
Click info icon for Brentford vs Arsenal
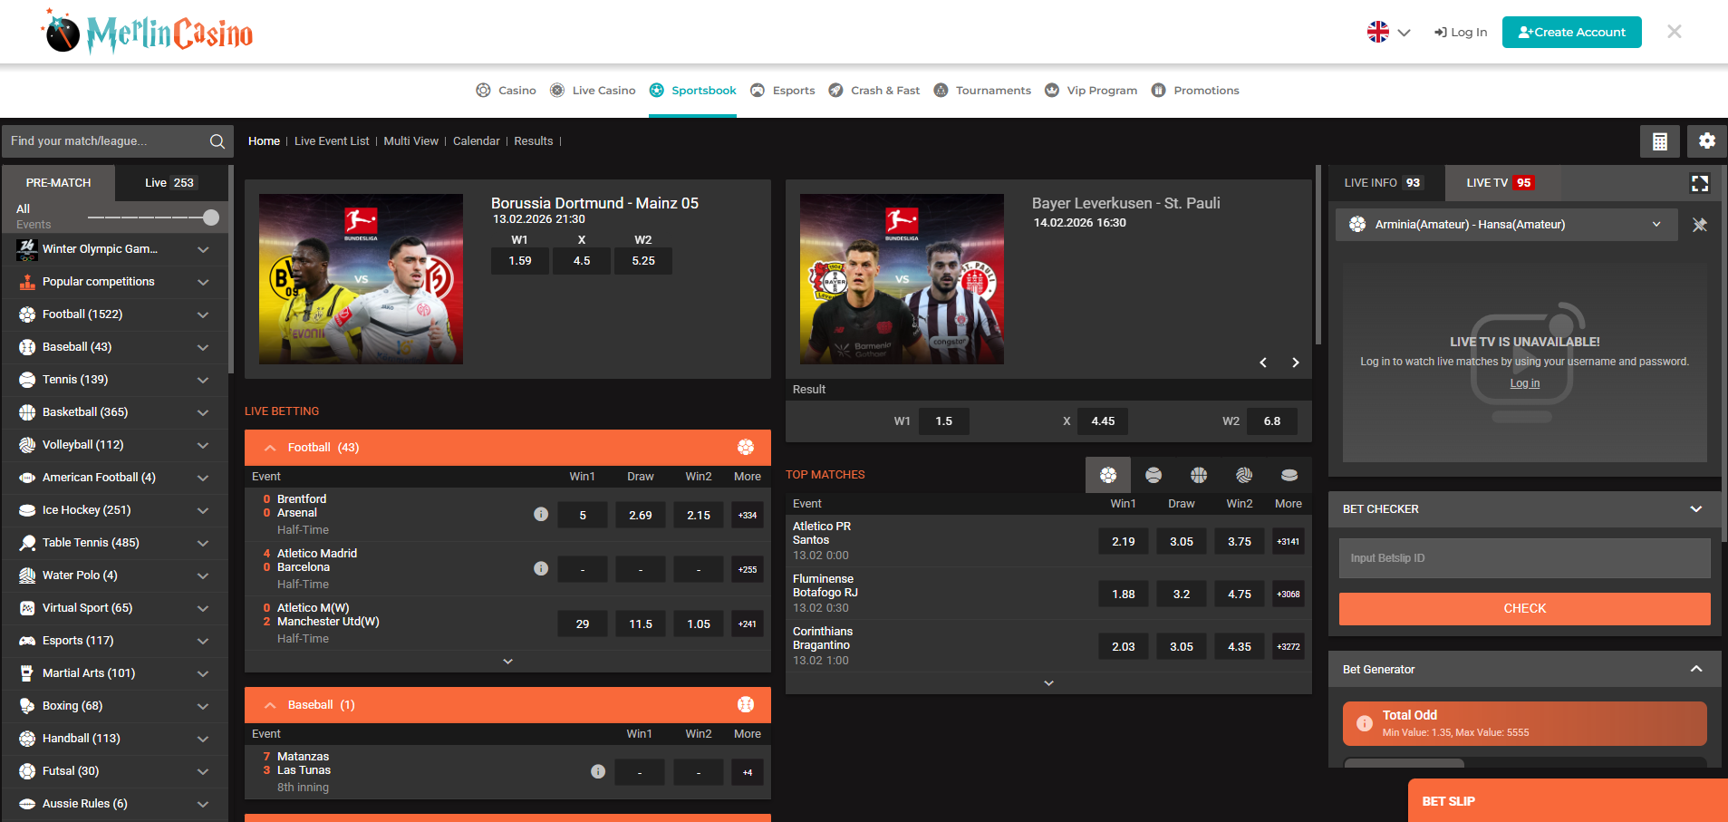[x=541, y=514]
